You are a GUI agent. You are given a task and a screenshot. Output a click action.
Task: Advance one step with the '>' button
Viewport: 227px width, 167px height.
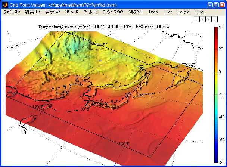[208, 19]
